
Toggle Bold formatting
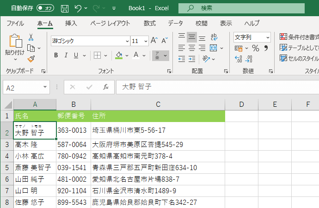(x=56, y=55)
